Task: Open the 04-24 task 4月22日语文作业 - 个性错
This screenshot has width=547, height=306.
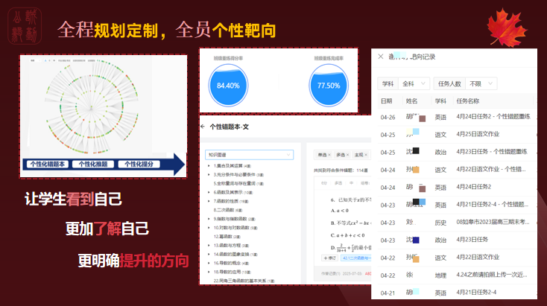Action: pyautogui.click(x=491, y=170)
